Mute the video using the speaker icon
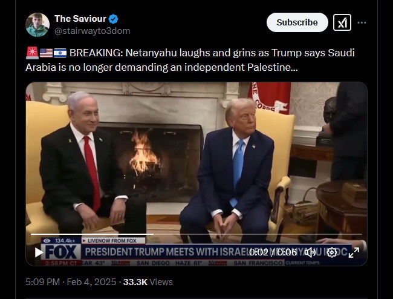 pyautogui.click(x=310, y=252)
